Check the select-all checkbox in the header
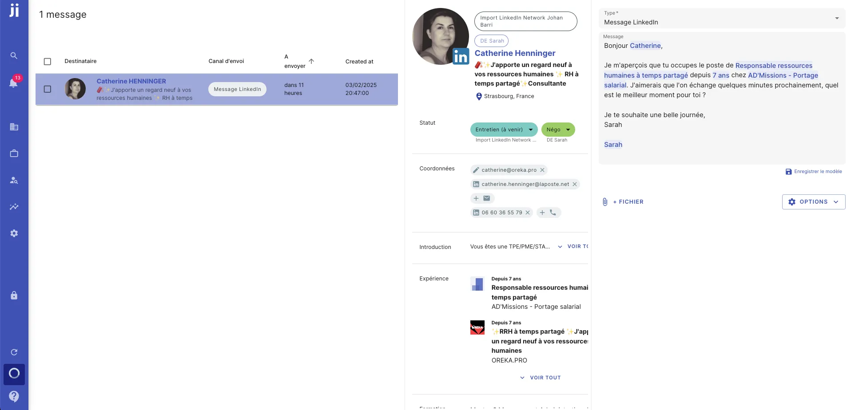Image resolution: width=851 pixels, height=410 pixels. [x=48, y=62]
